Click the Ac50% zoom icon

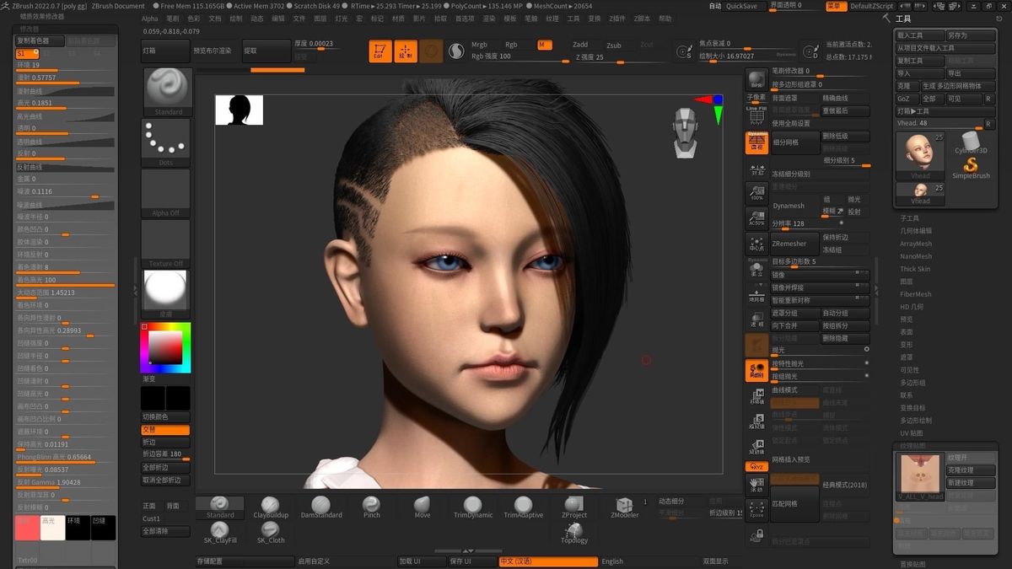[756, 217]
